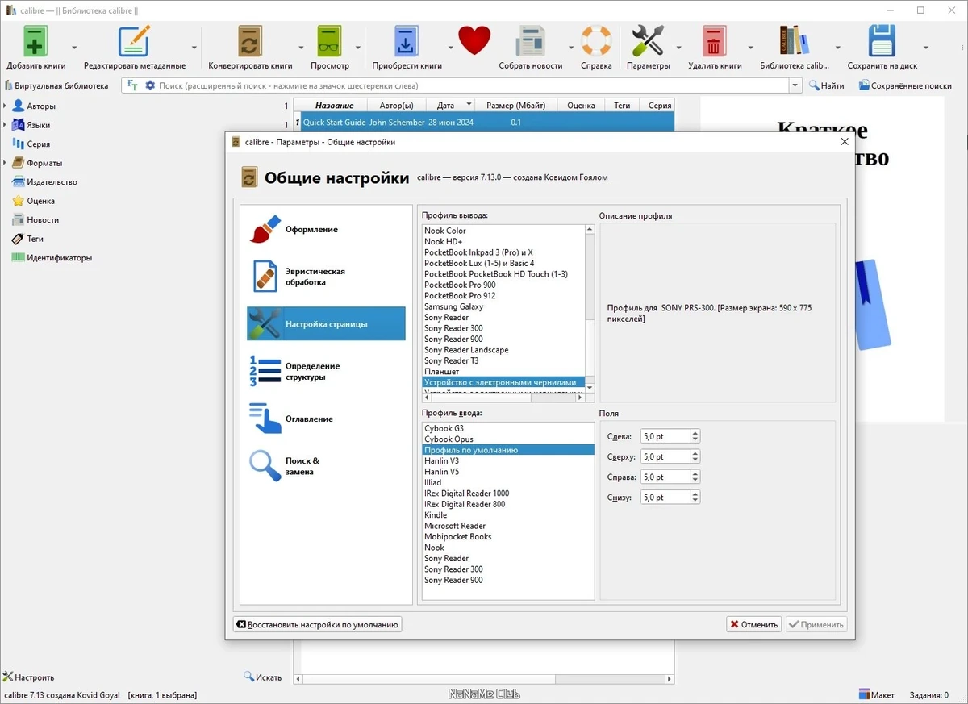Screen dimensions: 968x704
Task: Click the Найти search button
Action: (827, 85)
